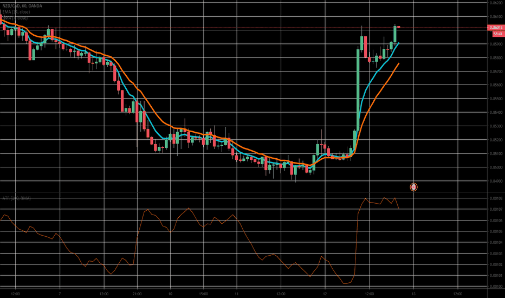
Task: Click the tall green breakout candle on date 12
Action: 358,89
